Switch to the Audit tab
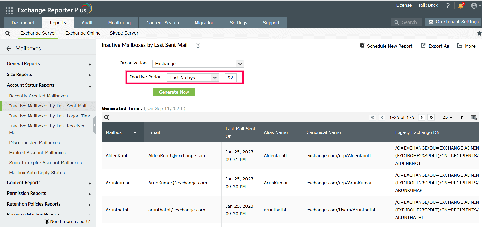Screen dimensions: 482x227 87,23
